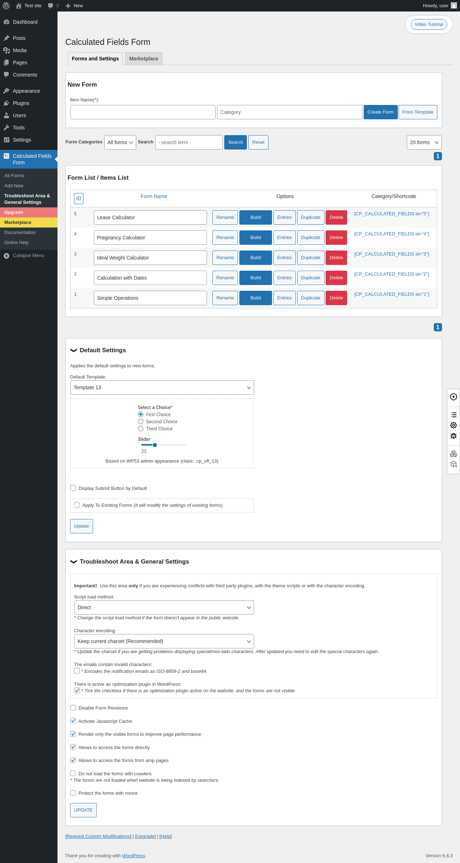The height and width of the screenshot is (863, 460).
Task: Click the Calculated Fields Form sidebar icon
Action: [x=6, y=156]
